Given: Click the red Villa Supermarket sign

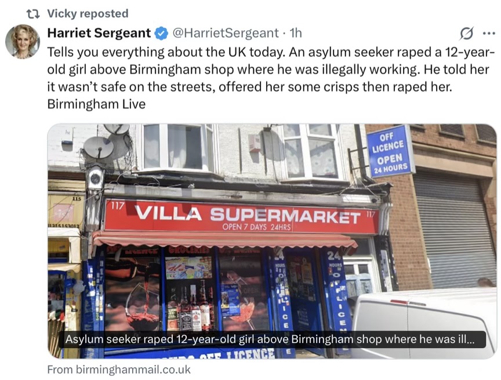Looking at the screenshot, I should (242, 216).
